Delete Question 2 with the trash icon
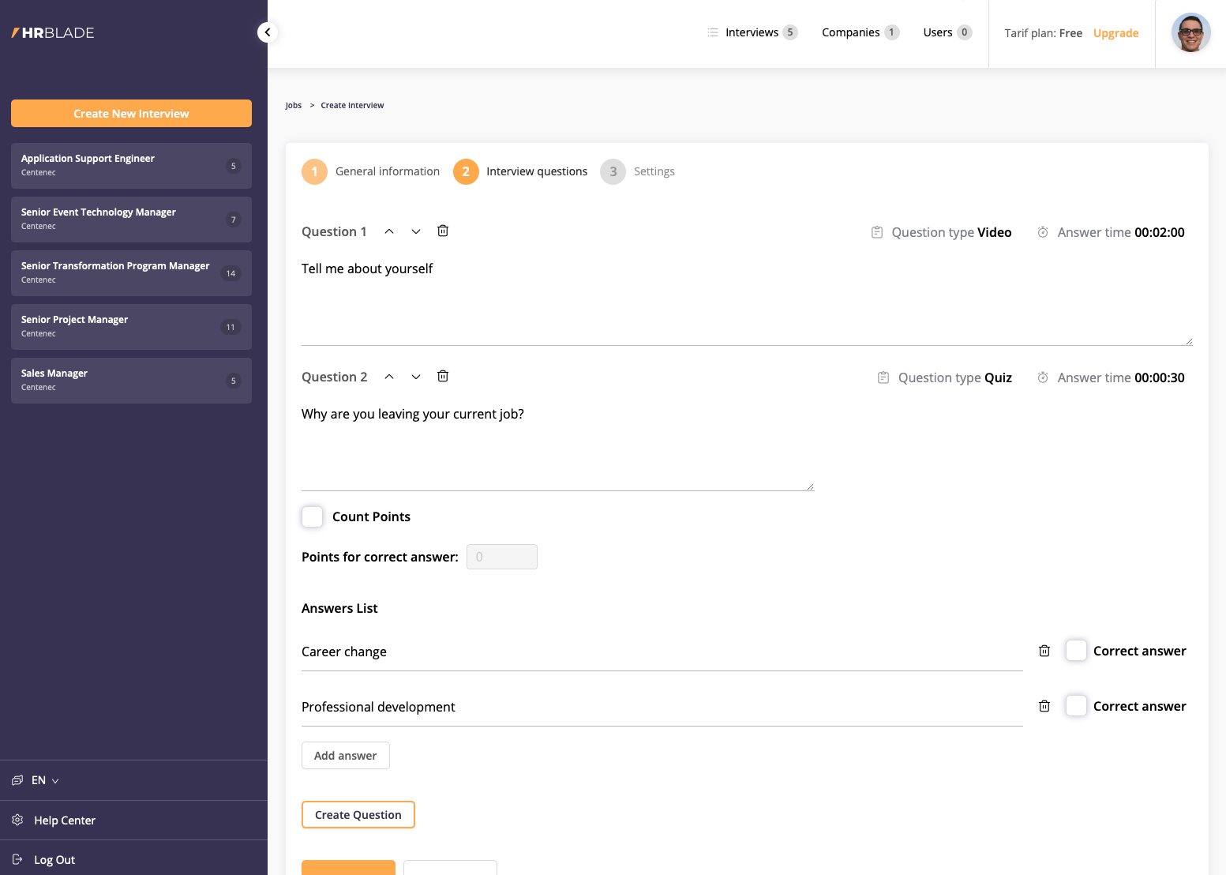Image resolution: width=1226 pixels, height=875 pixels. click(443, 376)
